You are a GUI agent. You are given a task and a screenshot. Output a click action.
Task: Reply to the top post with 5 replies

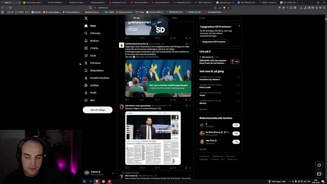pyautogui.click(x=127, y=38)
